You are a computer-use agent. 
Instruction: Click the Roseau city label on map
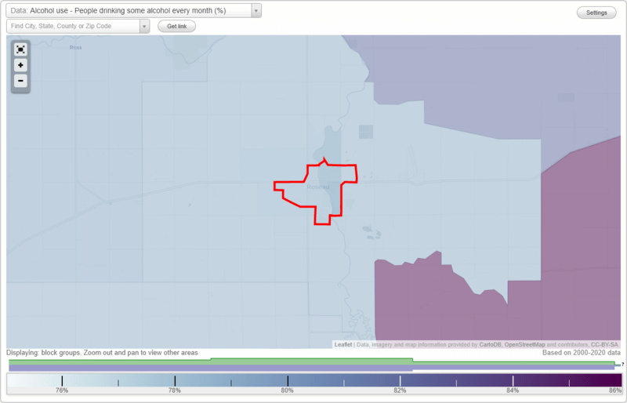coord(318,187)
